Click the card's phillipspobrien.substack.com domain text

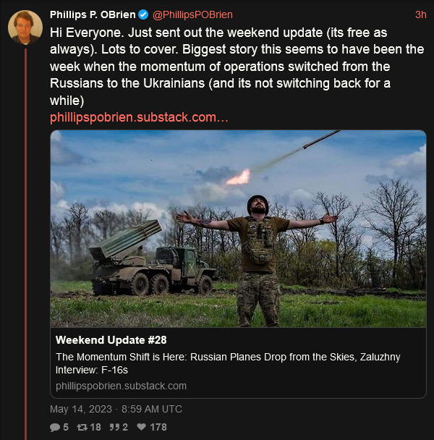click(x=121, y=386)
